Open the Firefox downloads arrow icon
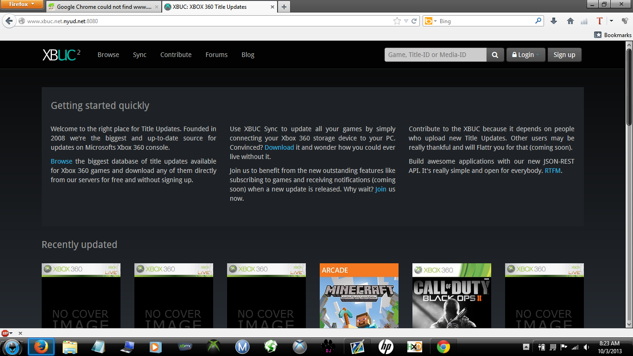 [x=553, y=21]
